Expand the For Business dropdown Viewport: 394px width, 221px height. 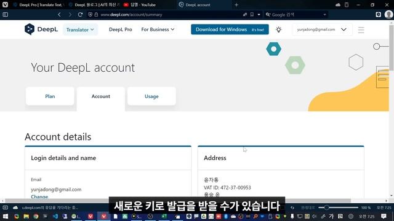pos(158,29)
